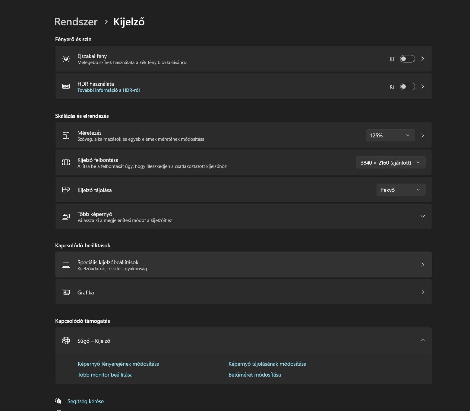Image resolution: width=470 pixels, height=411 pixels.
Task: Click the Súgó – Kijelző globe icon
Action: 66,341
